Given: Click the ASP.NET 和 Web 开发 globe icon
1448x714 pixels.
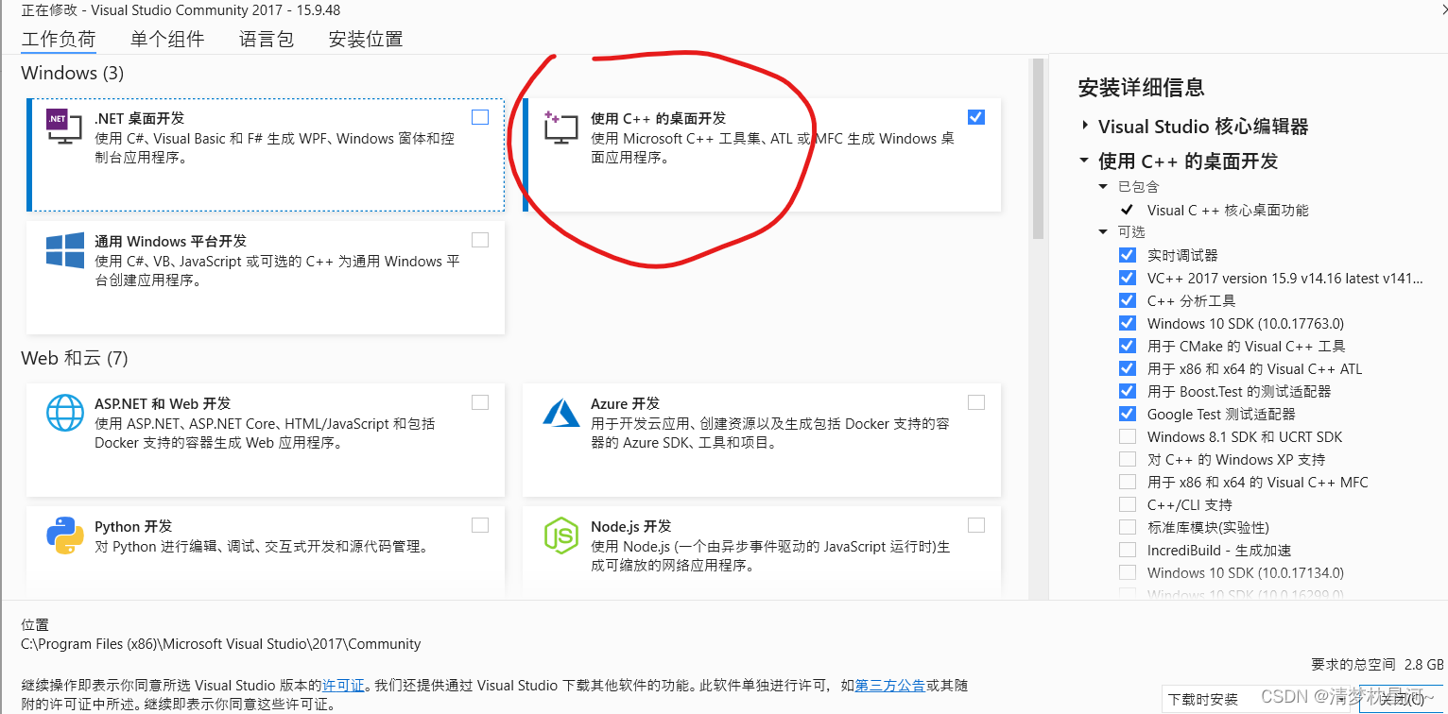Looking at the screenshot, I should 64,413.
